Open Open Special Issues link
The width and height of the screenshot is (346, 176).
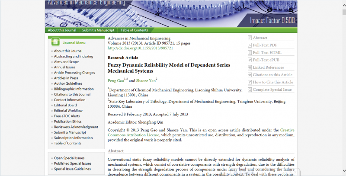(x=69, y=158)
